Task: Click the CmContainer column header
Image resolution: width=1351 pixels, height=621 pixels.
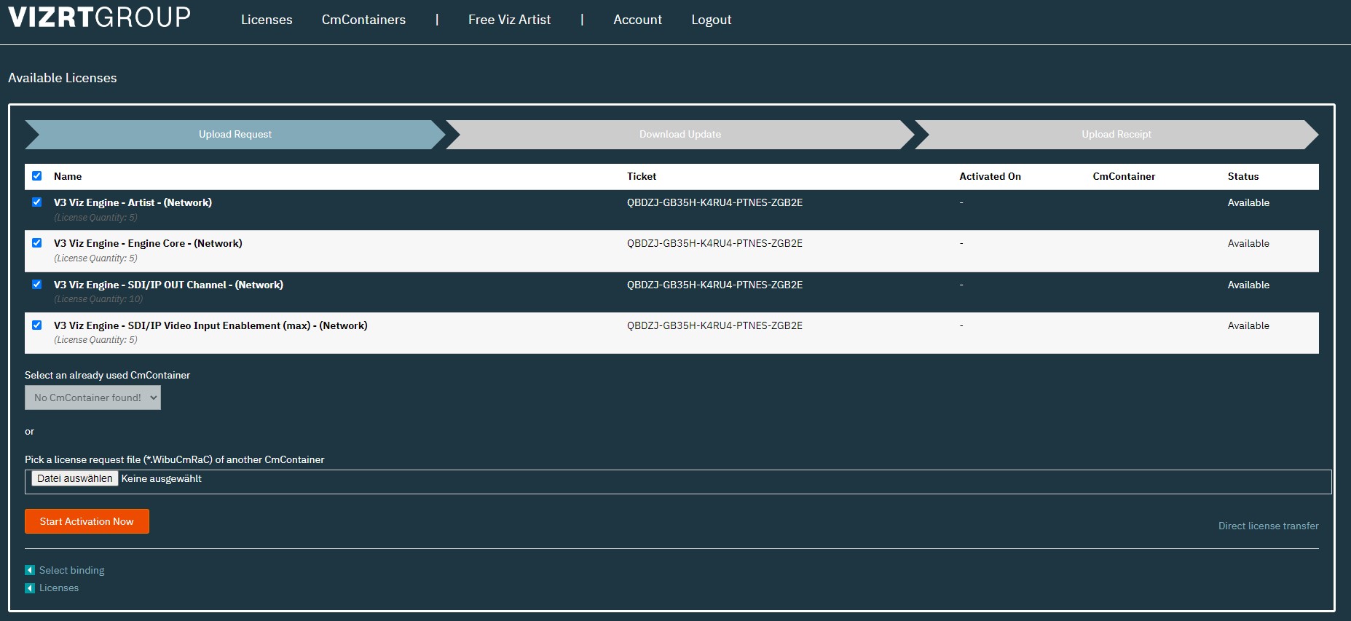Action: pos(1124,176)
